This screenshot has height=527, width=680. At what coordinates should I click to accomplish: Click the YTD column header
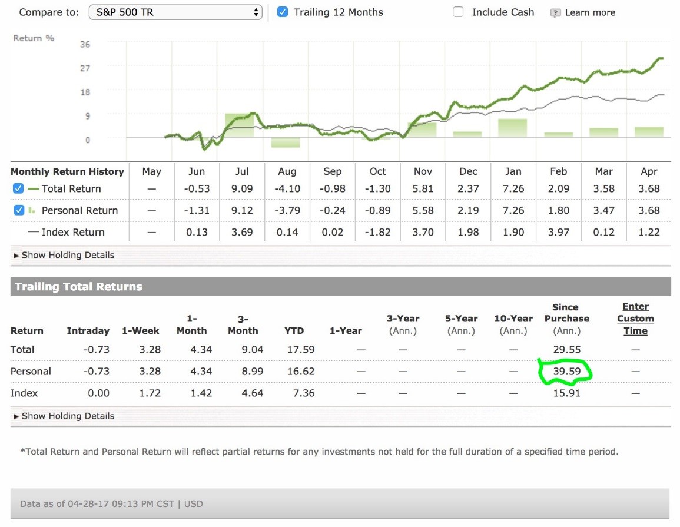[x=294, y=331]
